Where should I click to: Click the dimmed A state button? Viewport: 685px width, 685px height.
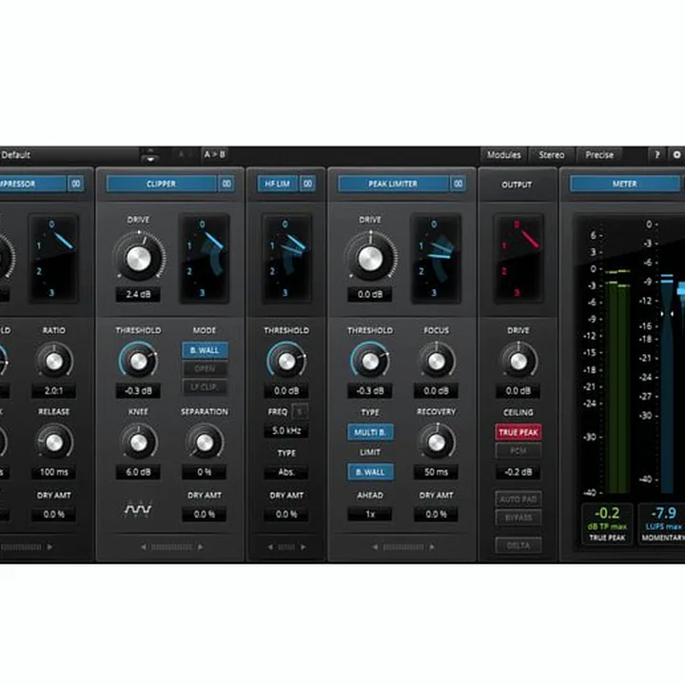pos(182,155)
